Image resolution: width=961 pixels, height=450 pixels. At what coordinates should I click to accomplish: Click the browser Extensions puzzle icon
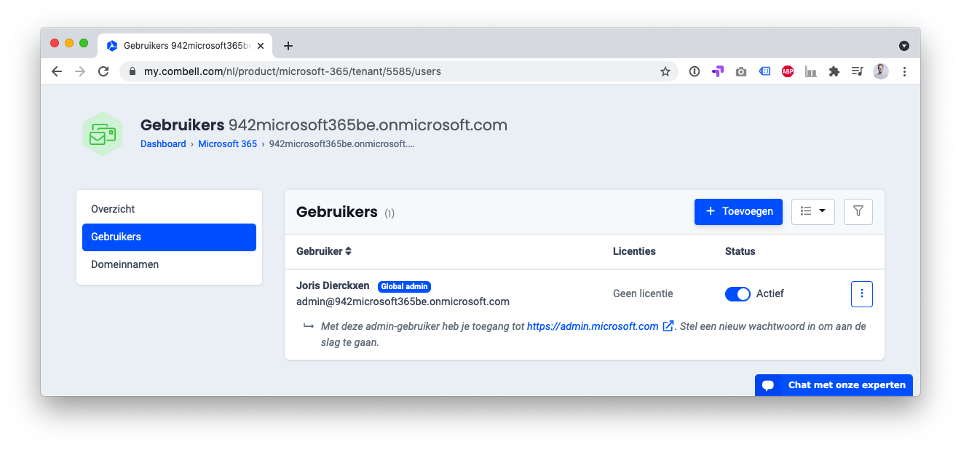pyautogui.click(x=834, y=71)
